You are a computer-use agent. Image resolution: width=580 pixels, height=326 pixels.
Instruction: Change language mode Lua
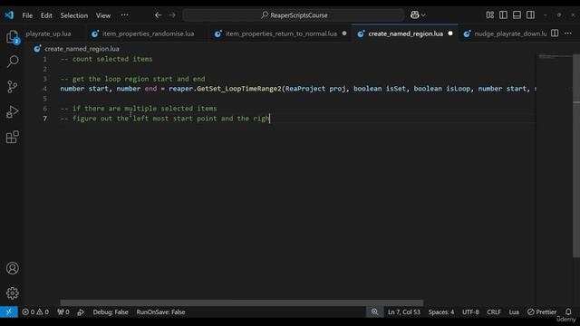pos(514,312)
